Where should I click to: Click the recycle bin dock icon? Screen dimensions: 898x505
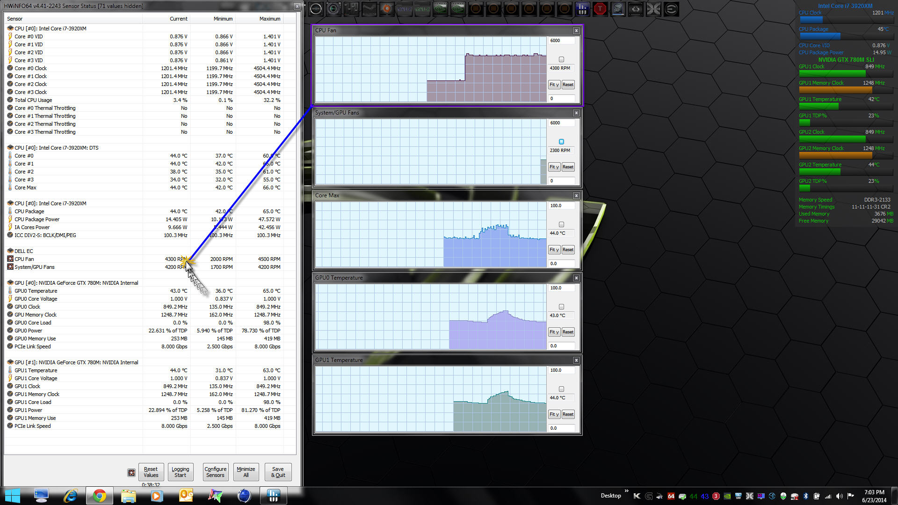(x=636, y=9)
